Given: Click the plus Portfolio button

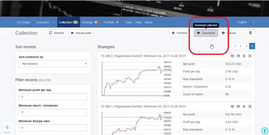Looking at the screenshot, I should [181, 33].
